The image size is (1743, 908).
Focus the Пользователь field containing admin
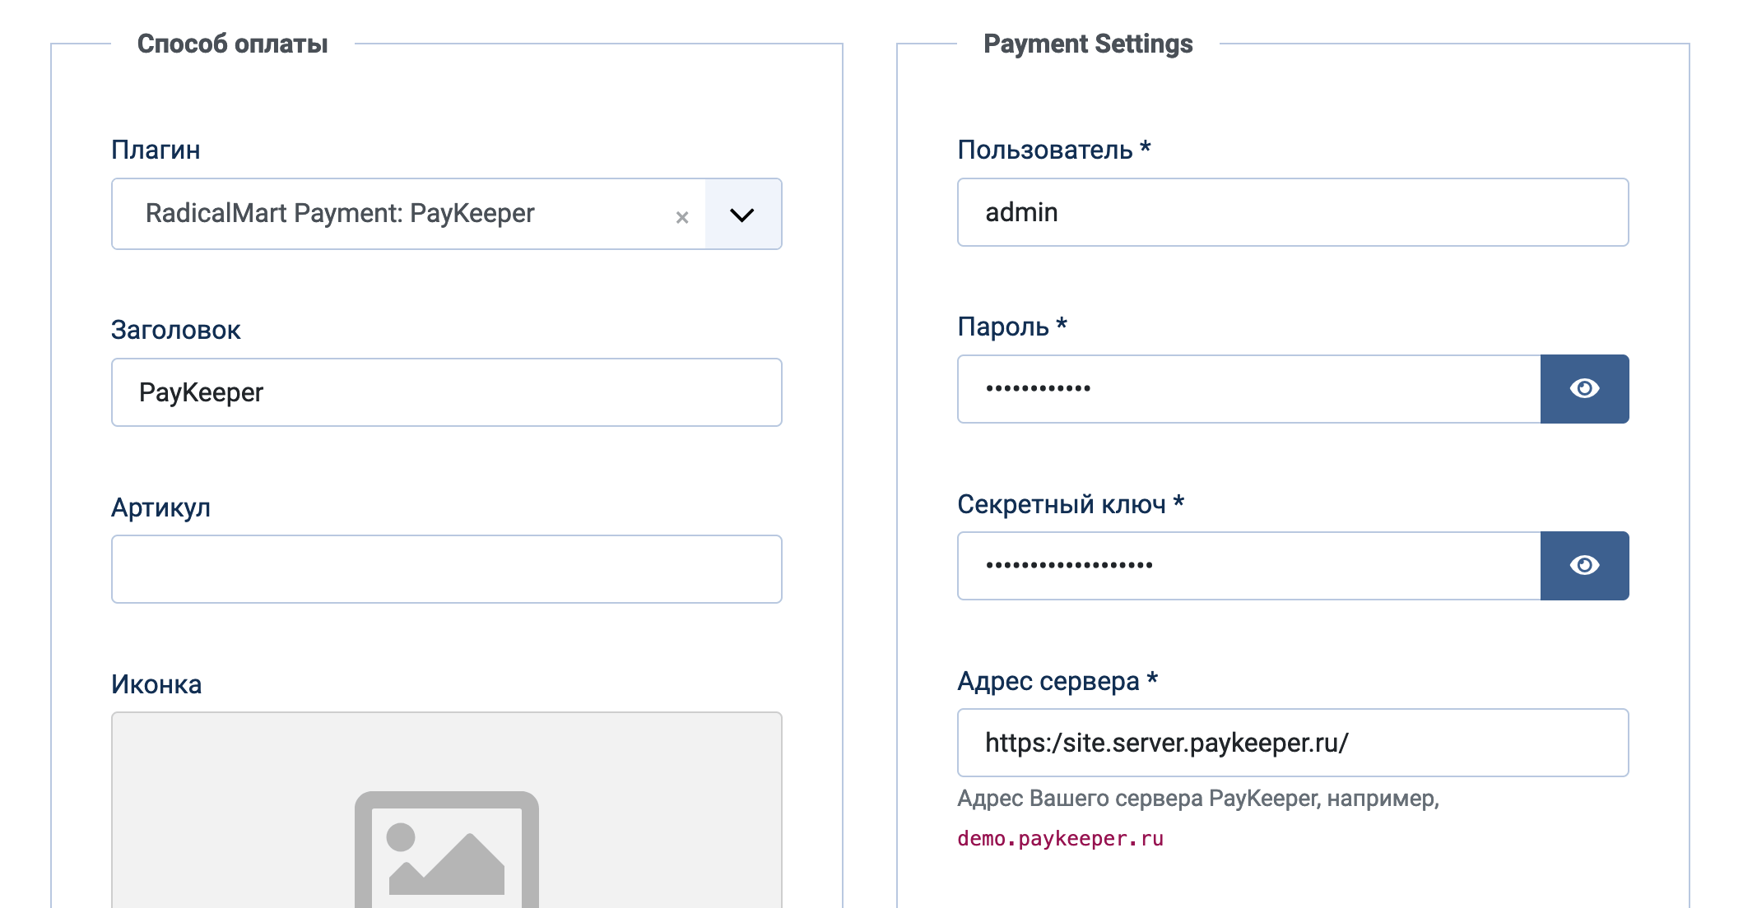tap(1292, 212)
